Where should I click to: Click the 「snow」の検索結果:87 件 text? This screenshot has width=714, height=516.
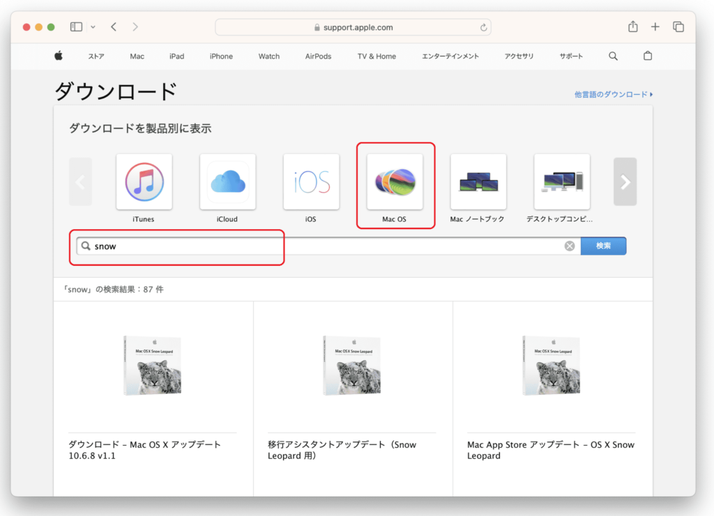[x=114, y=290]
